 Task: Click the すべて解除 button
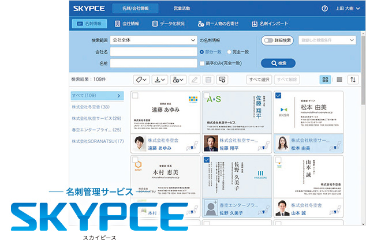tap(287, 80)
